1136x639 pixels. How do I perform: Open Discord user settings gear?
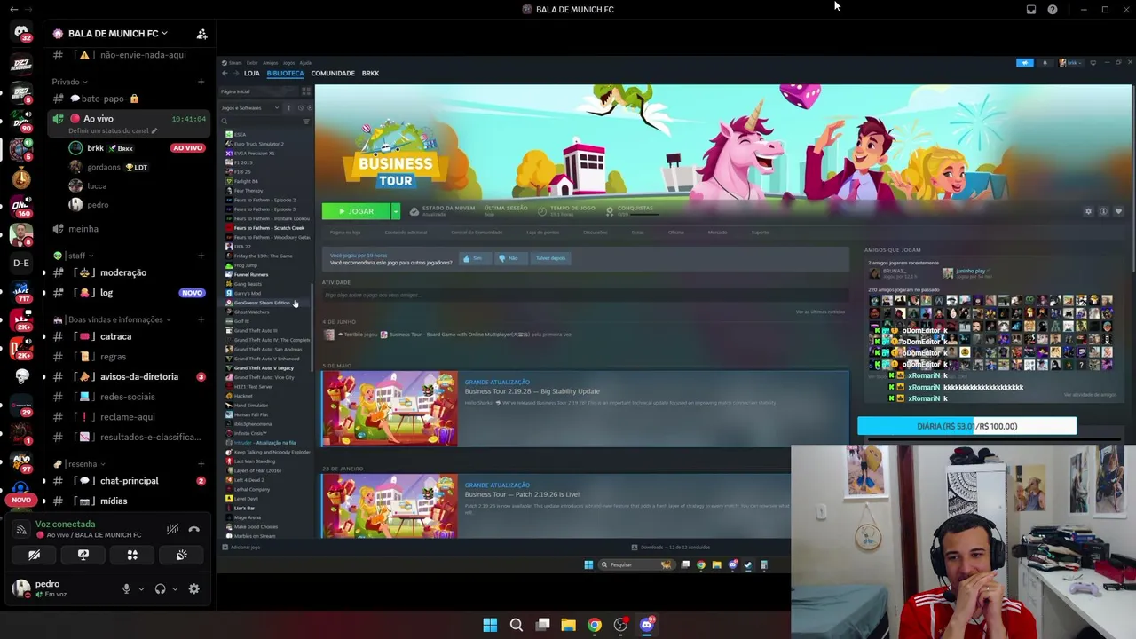(193, 588)
